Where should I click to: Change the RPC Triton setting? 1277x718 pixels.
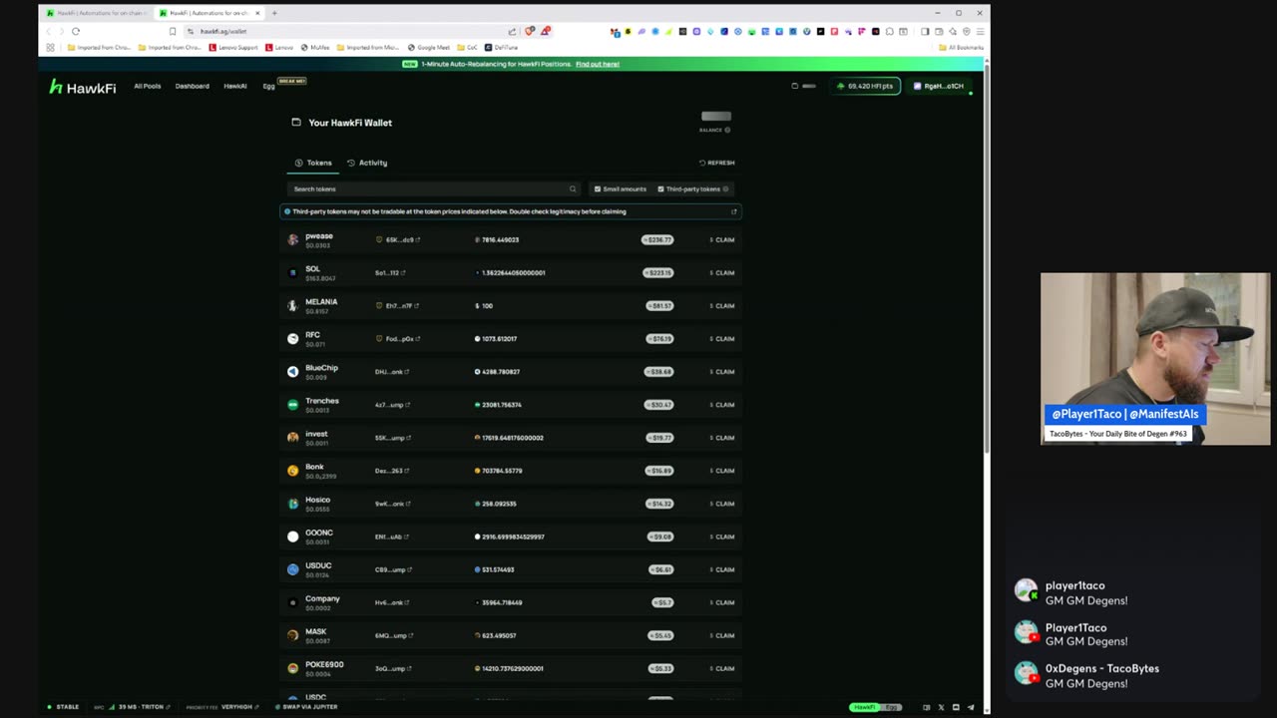(133, 707)
